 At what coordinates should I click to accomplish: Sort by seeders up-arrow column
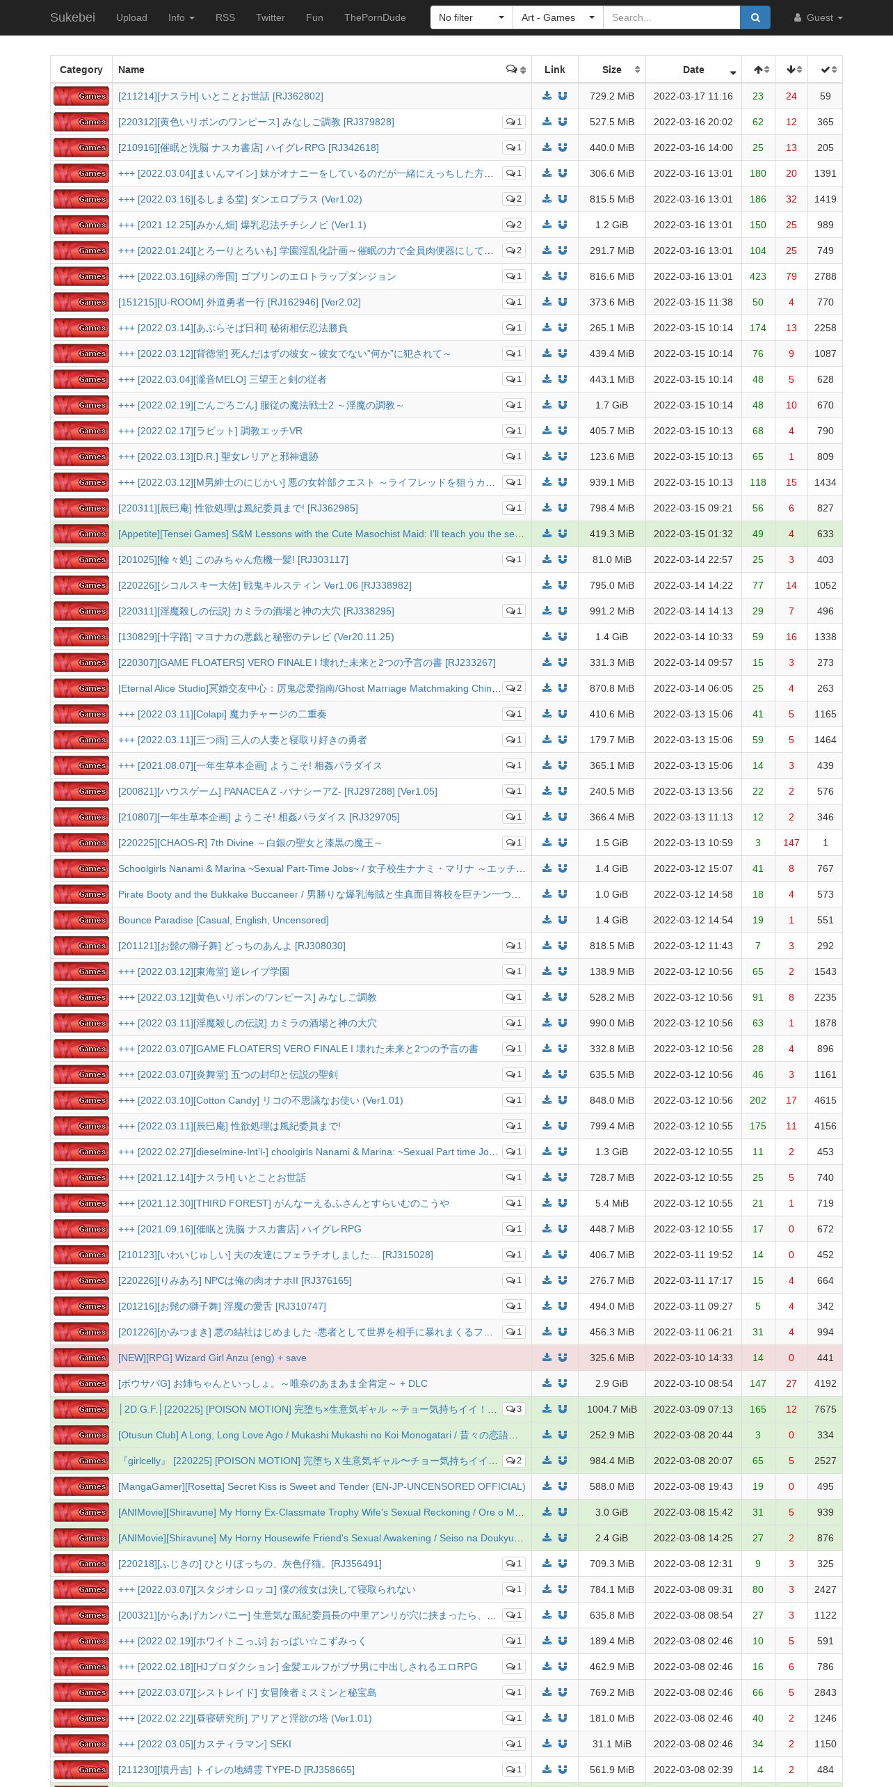[x=759, y=70]
